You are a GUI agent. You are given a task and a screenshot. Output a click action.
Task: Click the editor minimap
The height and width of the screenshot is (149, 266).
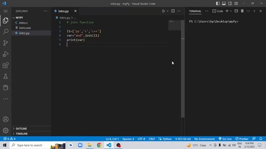[175, 25]
